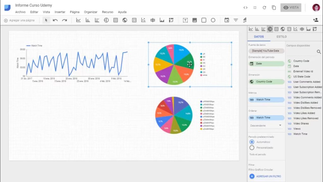
Task: Click the undo arrow
Action: (x=55, y=20)
